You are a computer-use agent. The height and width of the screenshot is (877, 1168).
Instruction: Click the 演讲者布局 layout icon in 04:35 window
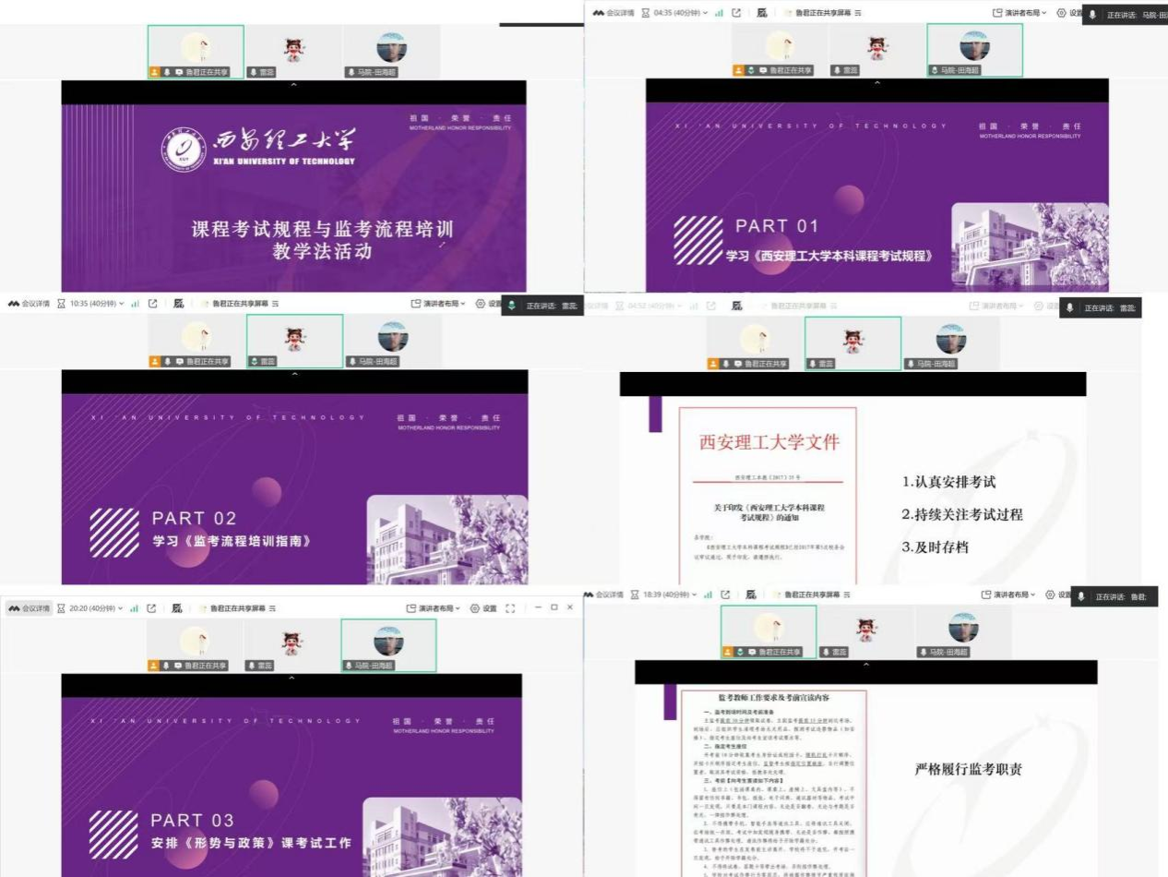point(997,13)
